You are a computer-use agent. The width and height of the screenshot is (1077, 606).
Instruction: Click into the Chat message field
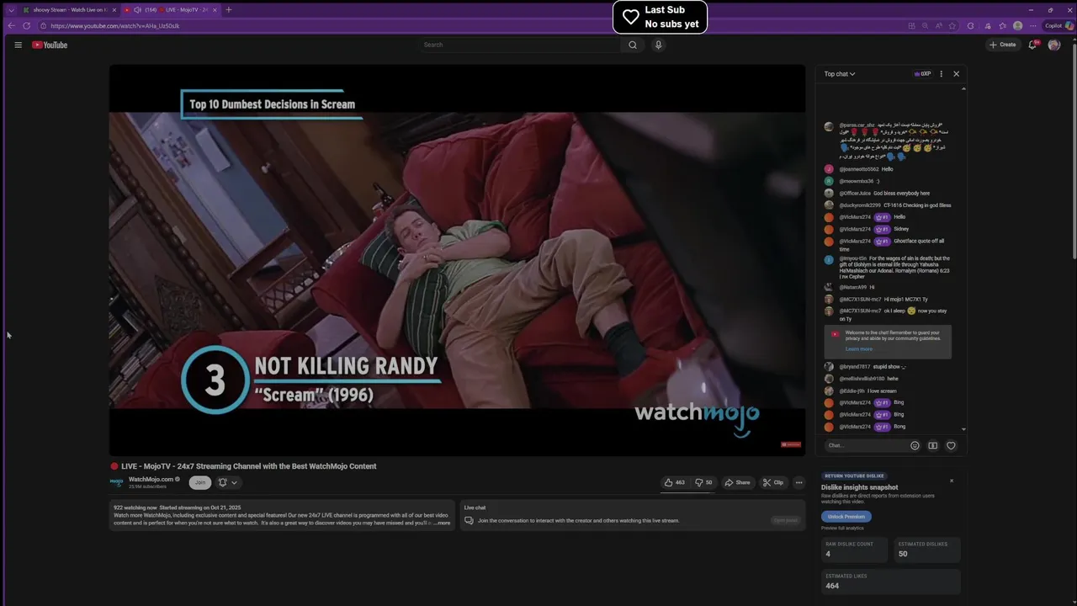pyautogui.click(x=865, y=445)
